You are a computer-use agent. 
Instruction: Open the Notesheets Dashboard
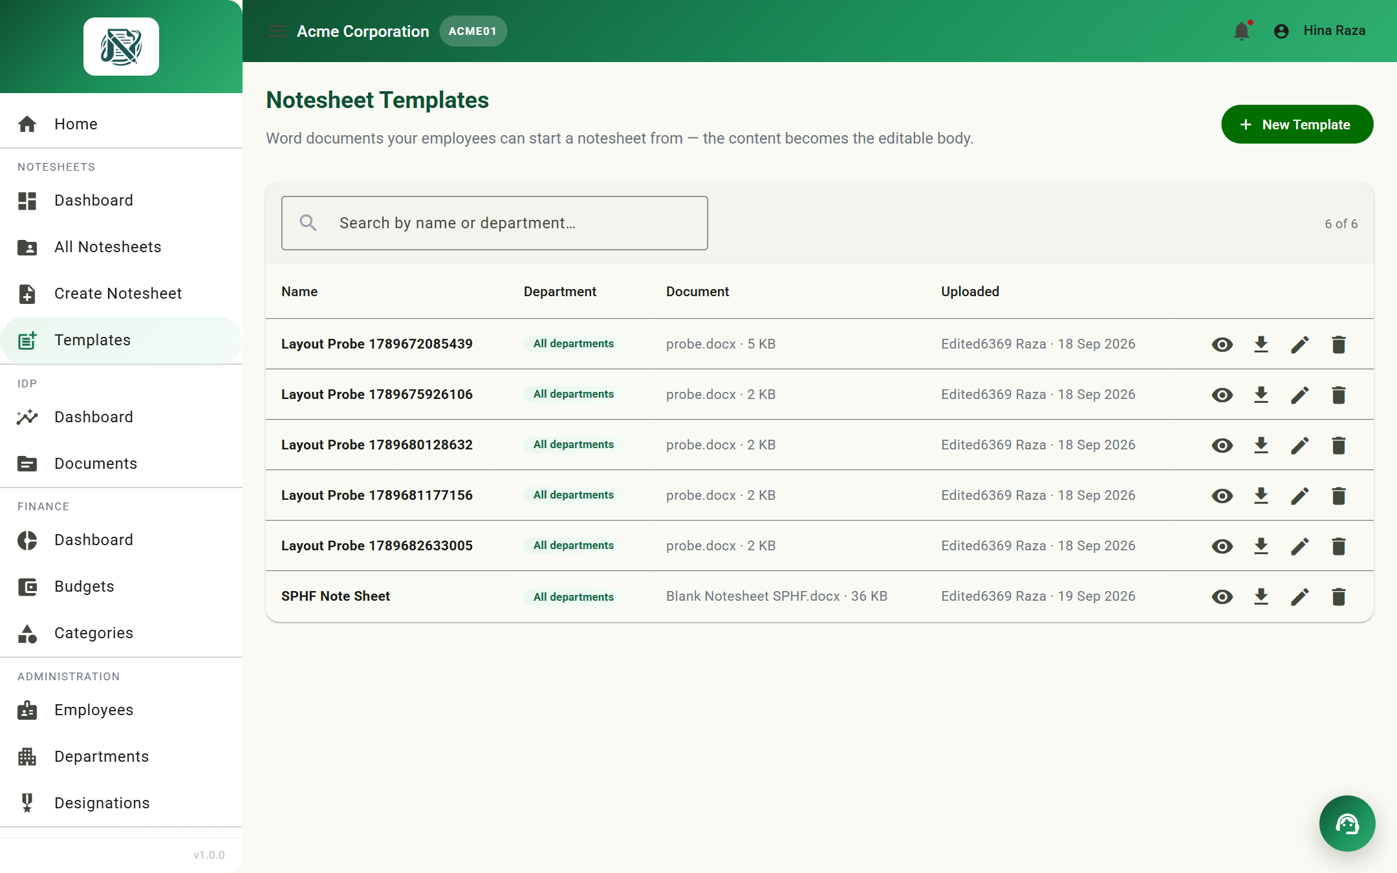121,200
